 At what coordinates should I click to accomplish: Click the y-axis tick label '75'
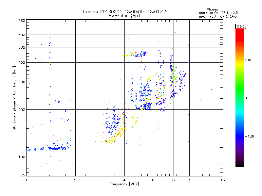coord(23,175)
